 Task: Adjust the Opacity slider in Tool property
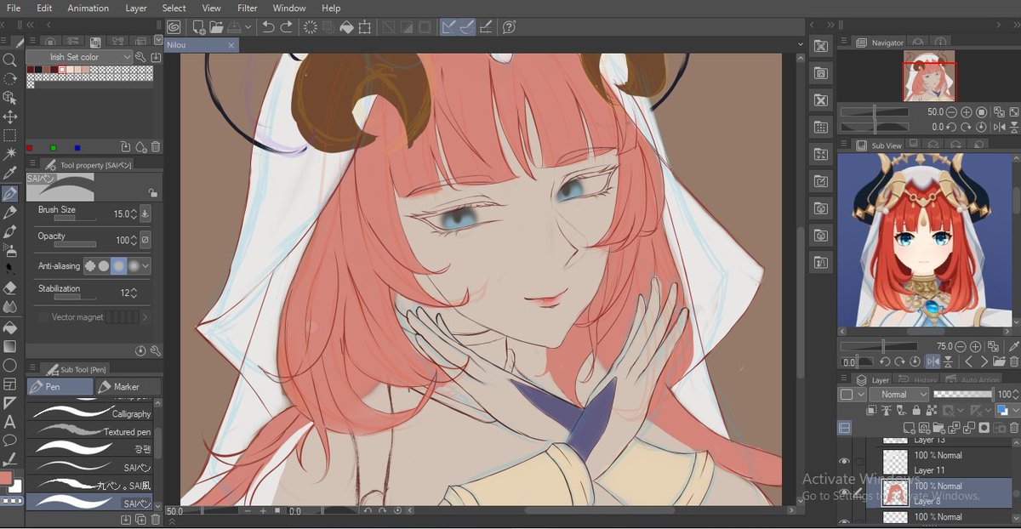point(76,245)
